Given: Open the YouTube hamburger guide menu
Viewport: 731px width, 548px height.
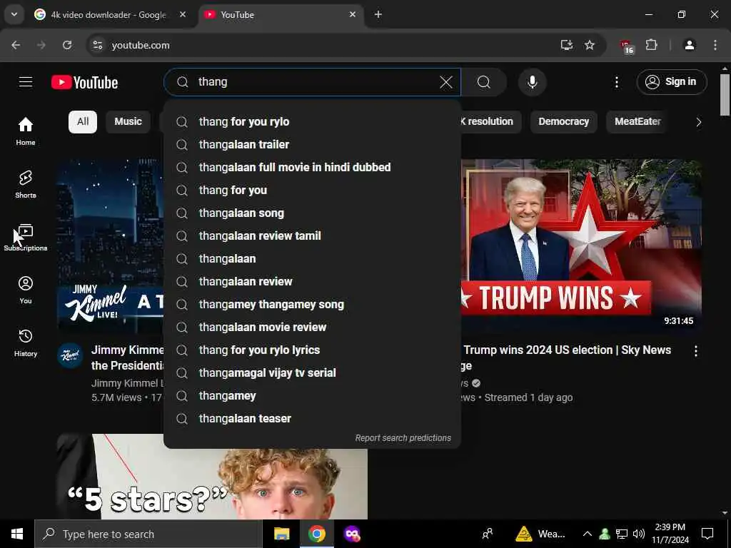Looking at the screenshot, I should coord(26,82).
